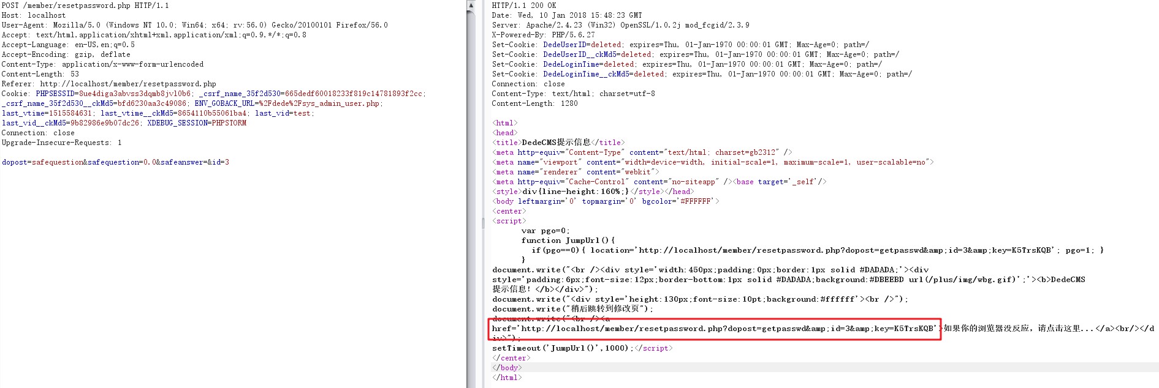Select the response Date header line

pos(567,15)
